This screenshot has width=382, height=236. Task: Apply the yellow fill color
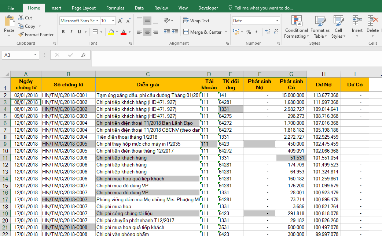(x=111, y=32)
